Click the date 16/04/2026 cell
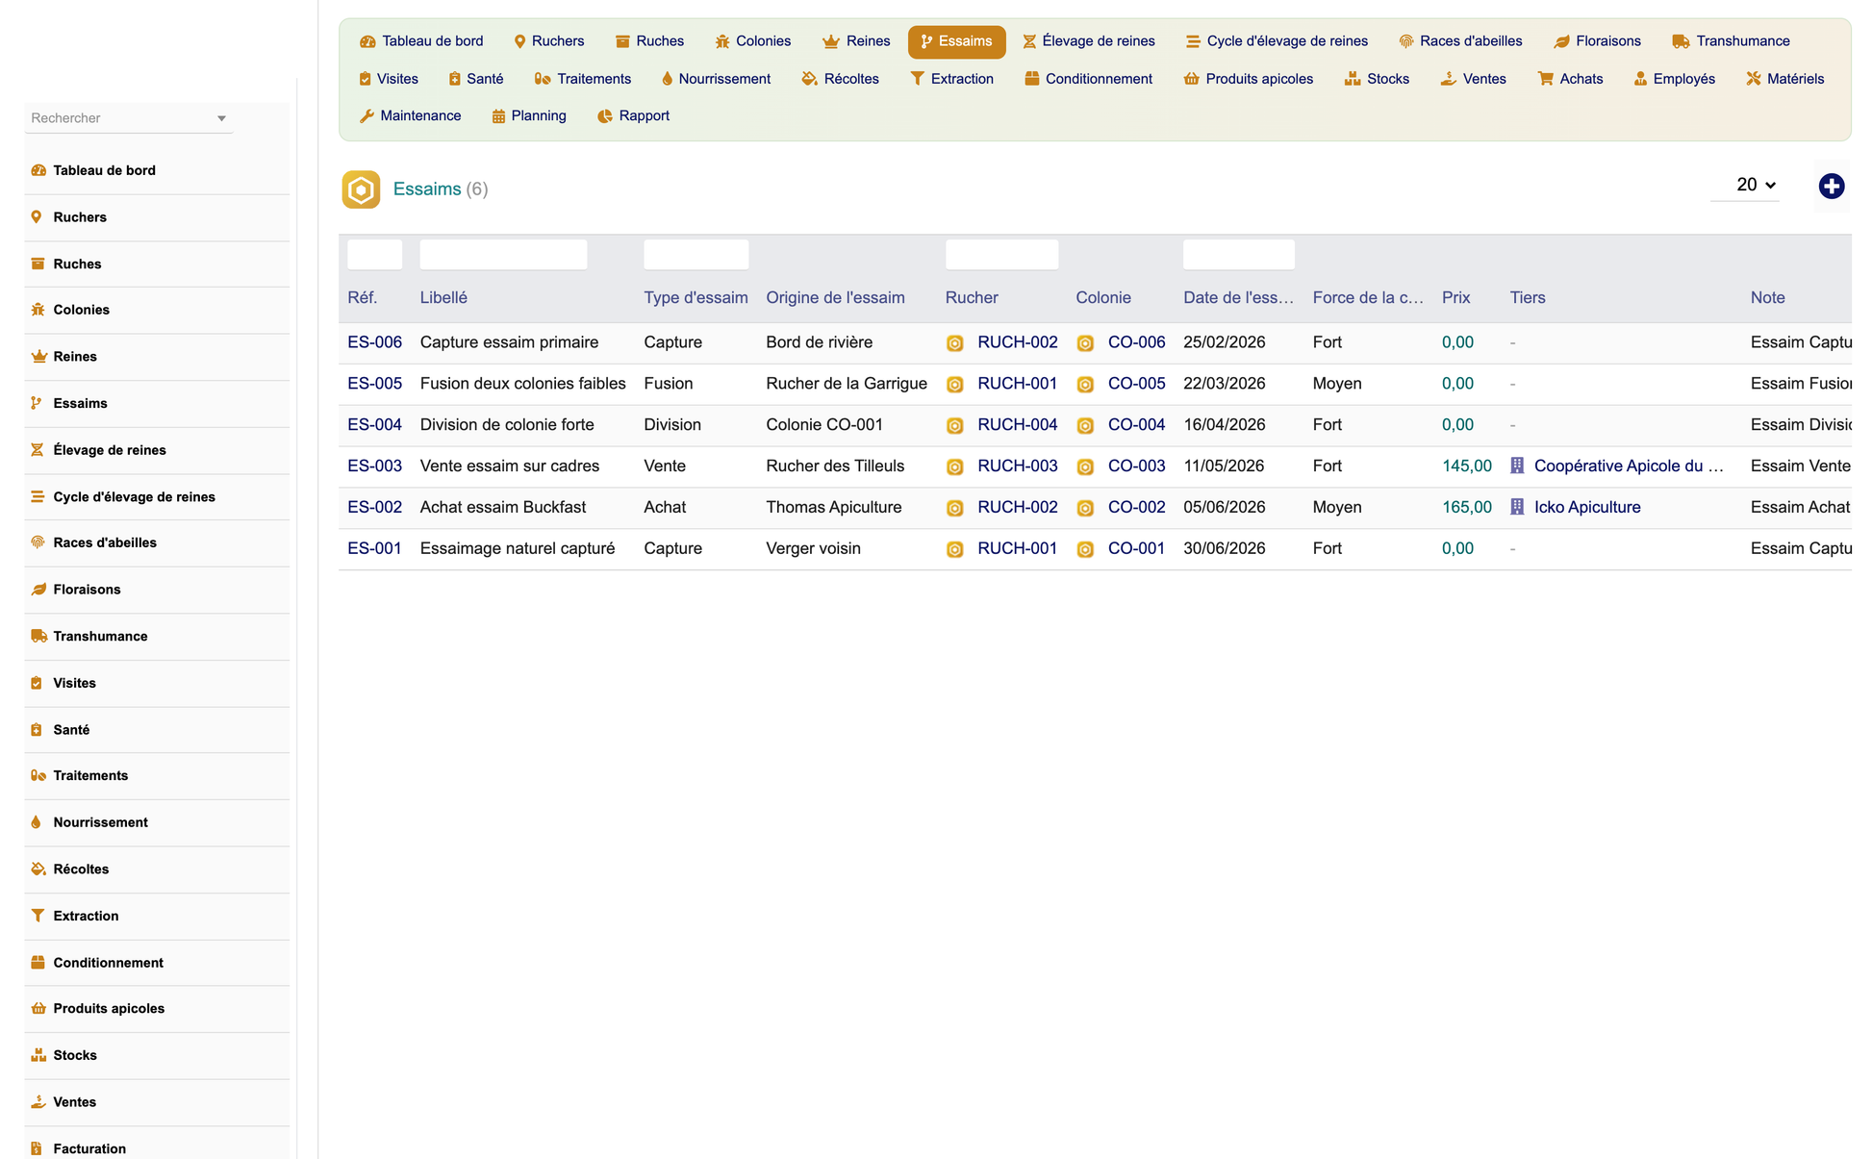1872x1159 pixels. click(x=1224, y=424)
